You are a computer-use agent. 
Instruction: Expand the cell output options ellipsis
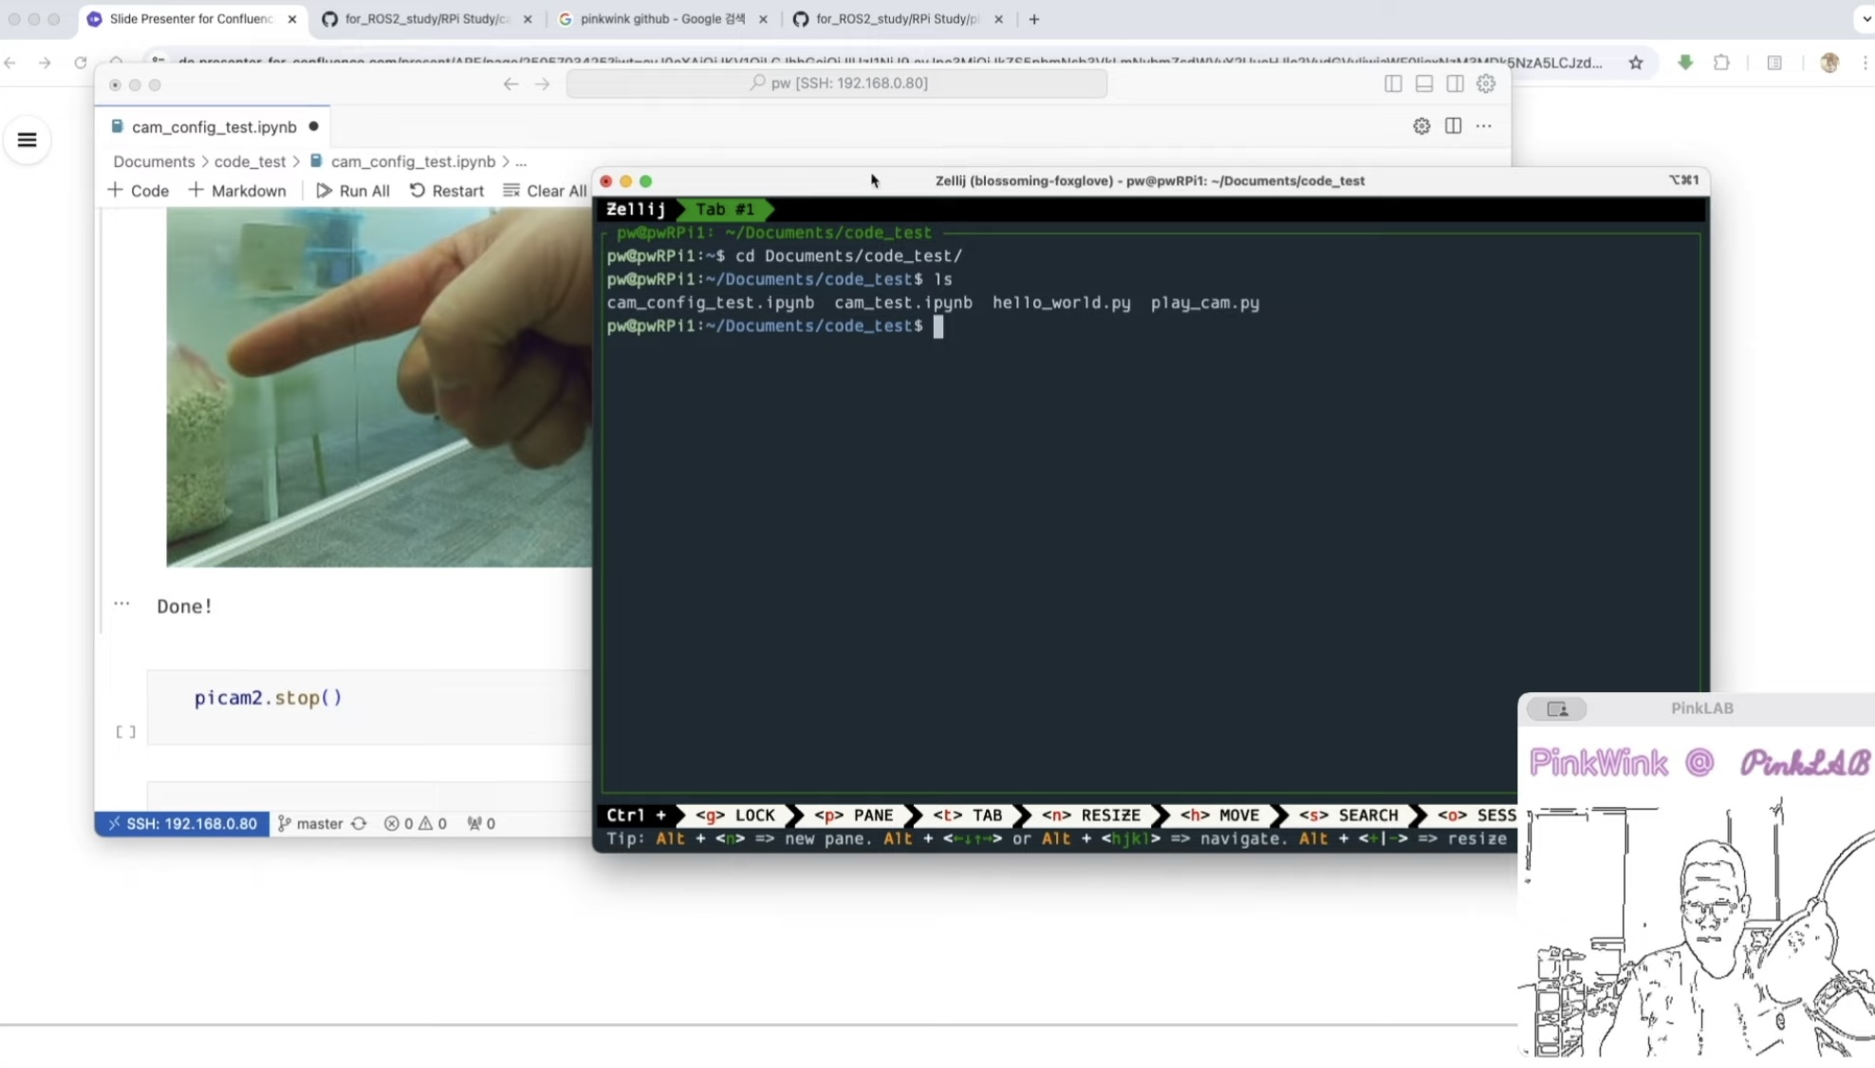[121, 603]
